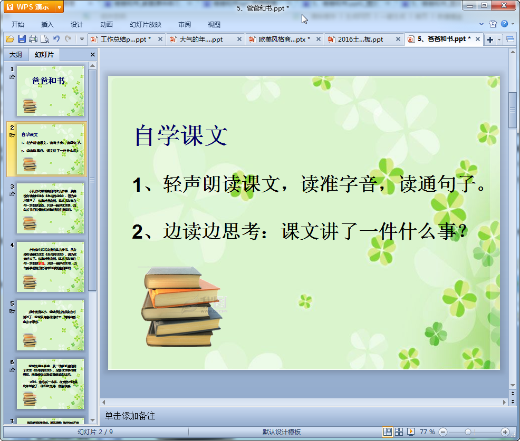Open the 插入 menu tab
Image resolution: width=520 pixels, height=441 pixels.
point(47,25)
